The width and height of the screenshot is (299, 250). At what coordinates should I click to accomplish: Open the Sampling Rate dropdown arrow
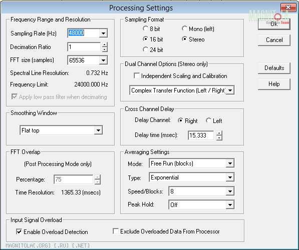(x=103, y=33)
